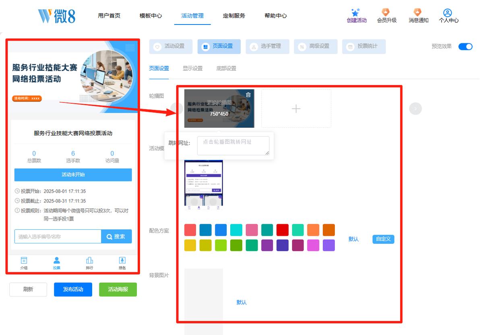Click the right carousel arrow
Image resolution: width=483 pixels, height=335 pixels.
pyautogui.click(x=415, y=108)
